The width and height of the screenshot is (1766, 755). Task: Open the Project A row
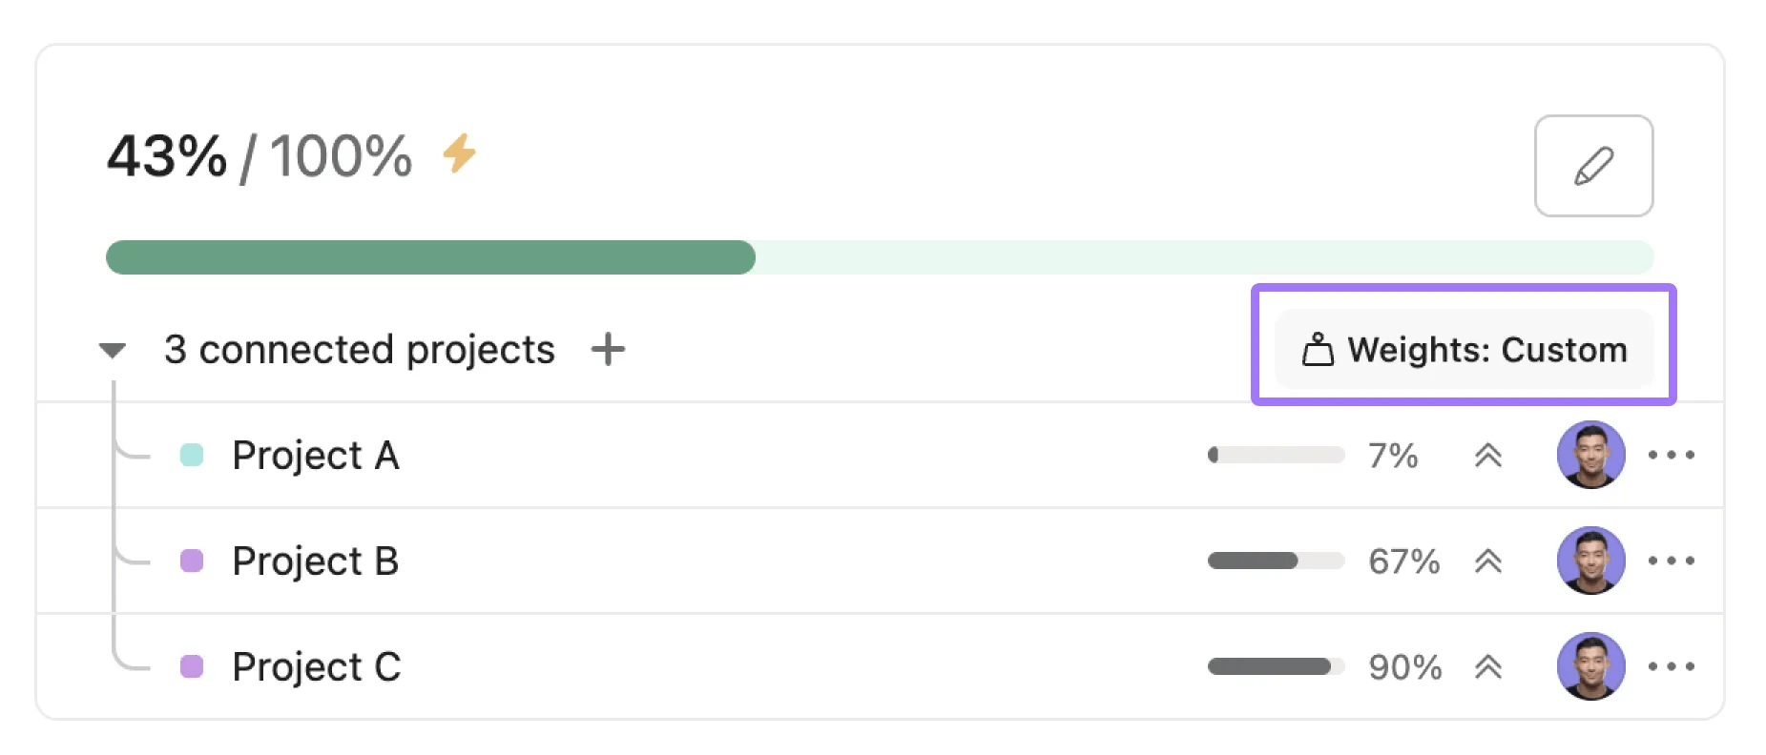(315, 456)
